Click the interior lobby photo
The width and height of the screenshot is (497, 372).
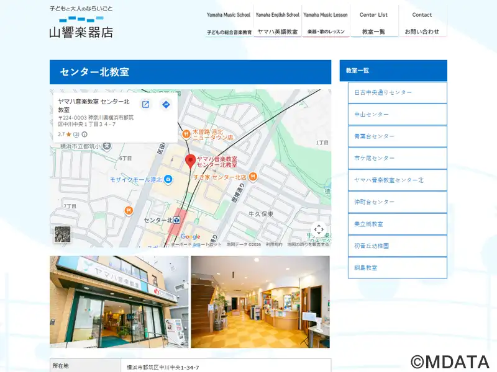click(x=260, y=302)
